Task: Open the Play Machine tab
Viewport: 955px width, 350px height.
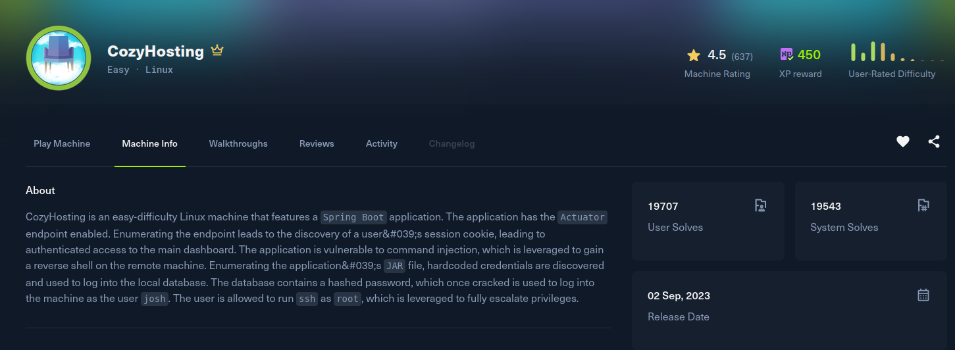Action: [x=62, y=143]
